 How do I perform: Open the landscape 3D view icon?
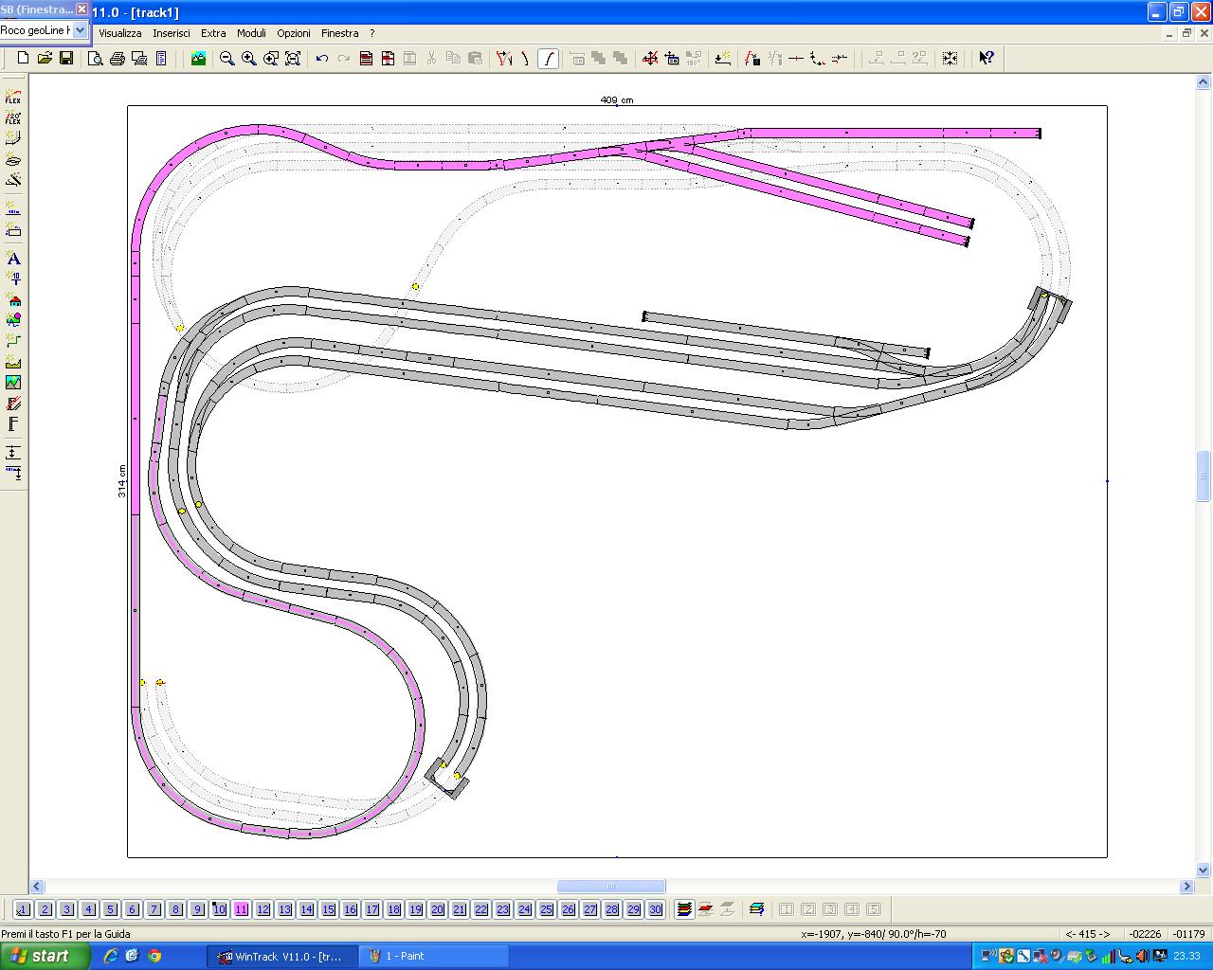(x=198, y=59)
